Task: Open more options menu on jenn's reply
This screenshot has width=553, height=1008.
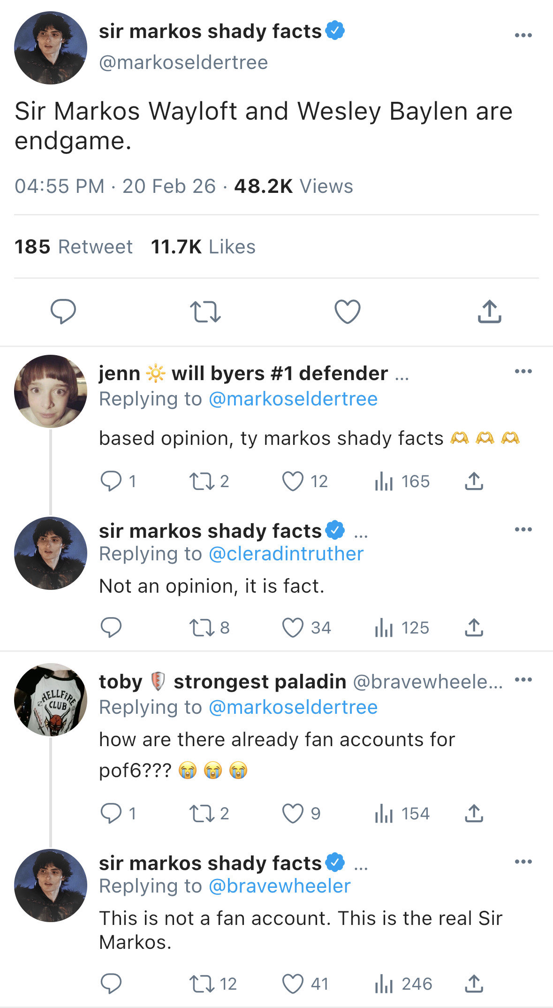Action: pos(523,371)
